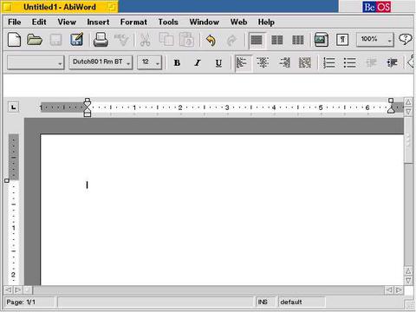Create a new document with blank page icon
Screen dimensions: 416x312
click(14, 40)
